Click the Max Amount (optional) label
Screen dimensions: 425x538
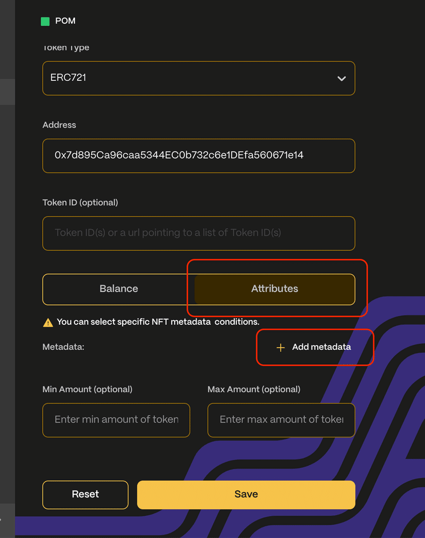coord(254,390)
